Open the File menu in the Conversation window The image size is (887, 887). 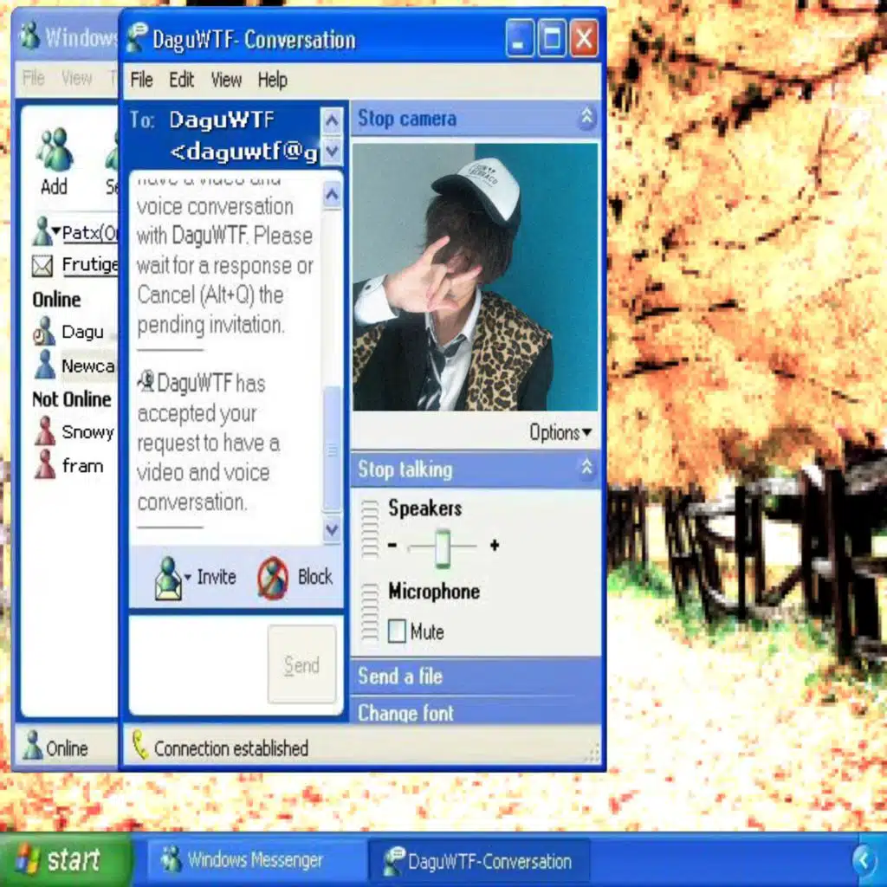[x=141, y=80]
